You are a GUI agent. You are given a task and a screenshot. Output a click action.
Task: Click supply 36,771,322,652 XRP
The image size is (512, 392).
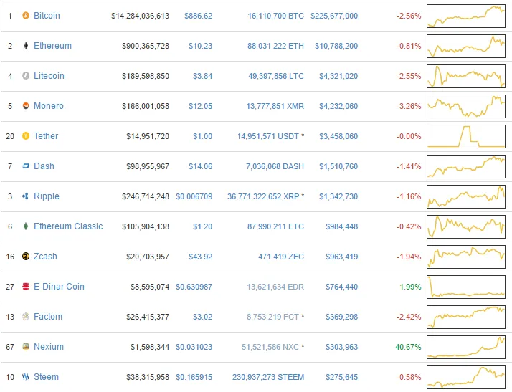pos(263,196)
